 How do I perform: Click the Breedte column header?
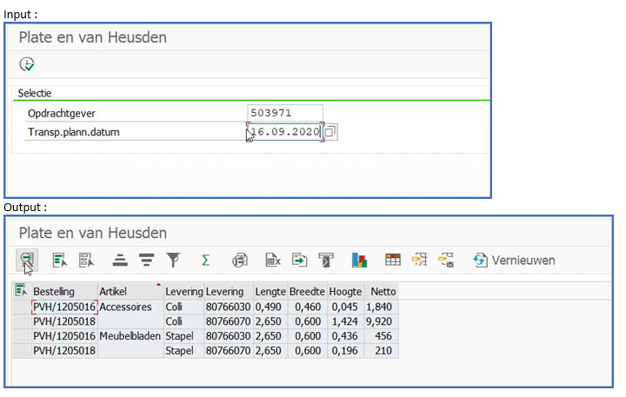pyautogui.click(x=307, y=291)
